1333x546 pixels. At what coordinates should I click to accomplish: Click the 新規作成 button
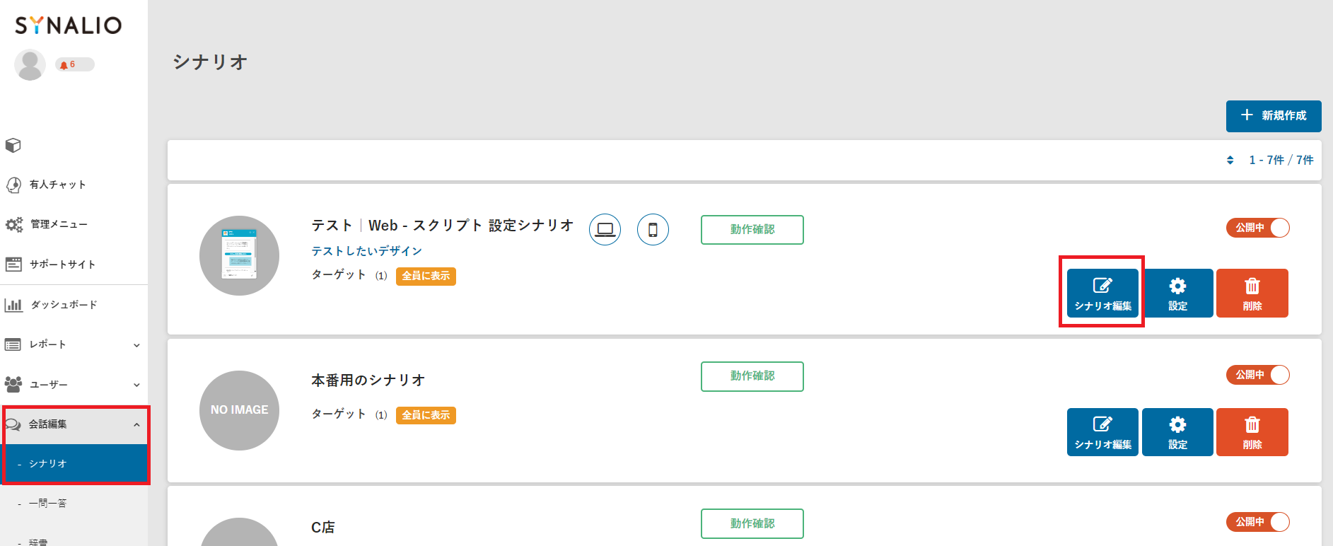[x=1274, y=116]
